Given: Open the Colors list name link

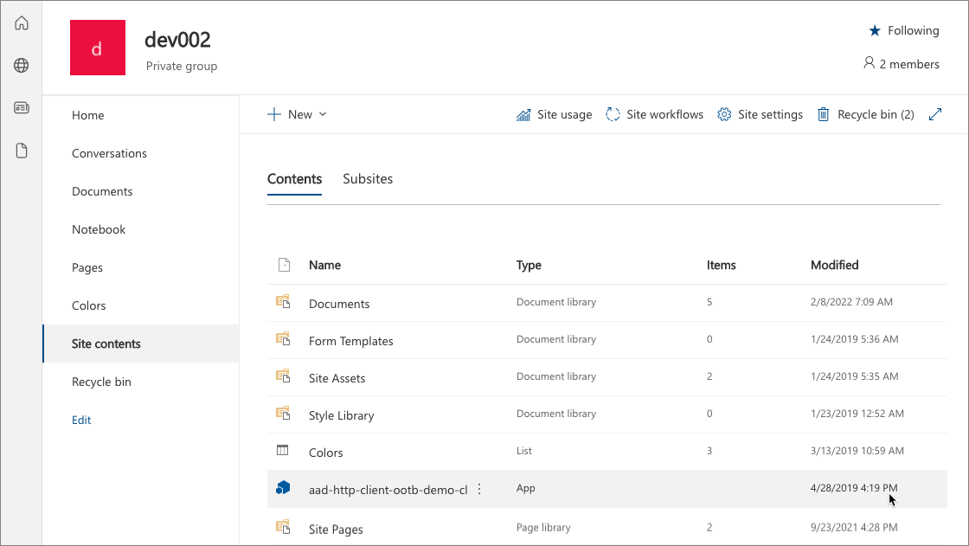Looking at the screenshot, I should (325, 453).
